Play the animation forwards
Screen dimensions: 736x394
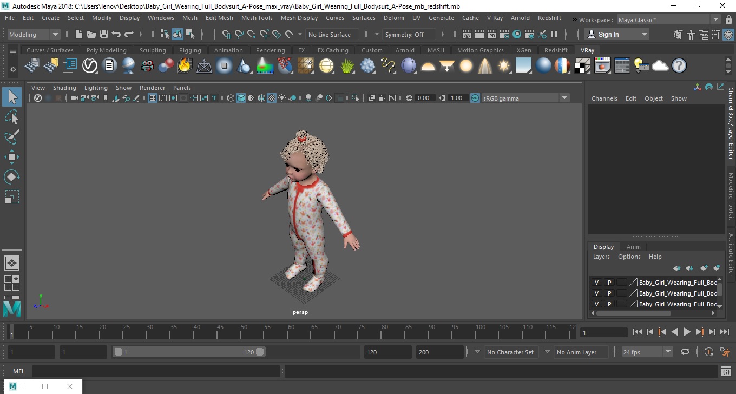(x=687, y=332)
